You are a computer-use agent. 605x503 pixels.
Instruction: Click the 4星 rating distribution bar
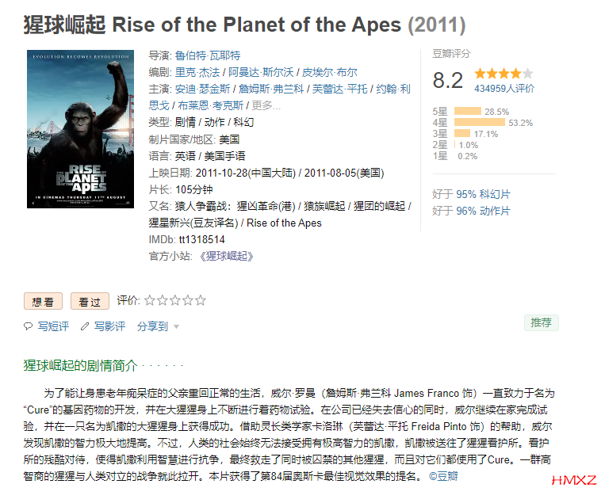[x=479, y=123]
